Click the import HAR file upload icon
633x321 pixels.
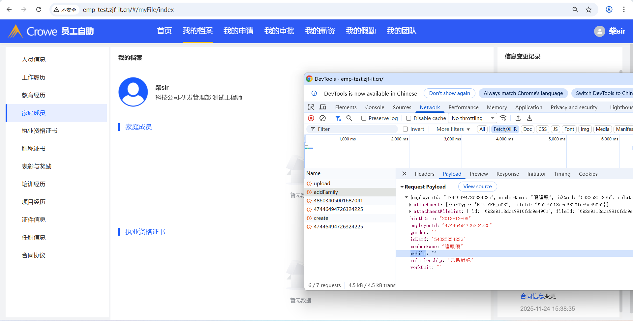click(518, 118)
